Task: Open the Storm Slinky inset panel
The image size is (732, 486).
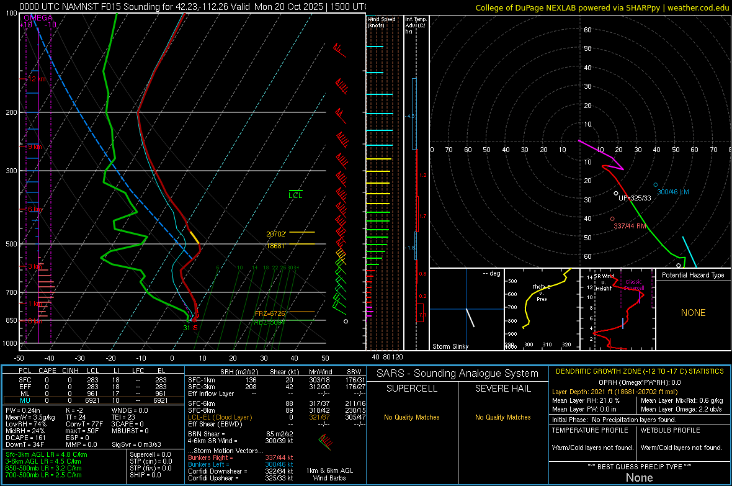Action: 466,309
